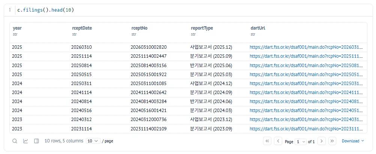
Task: Go to the first page
Action: coord(267,141)
